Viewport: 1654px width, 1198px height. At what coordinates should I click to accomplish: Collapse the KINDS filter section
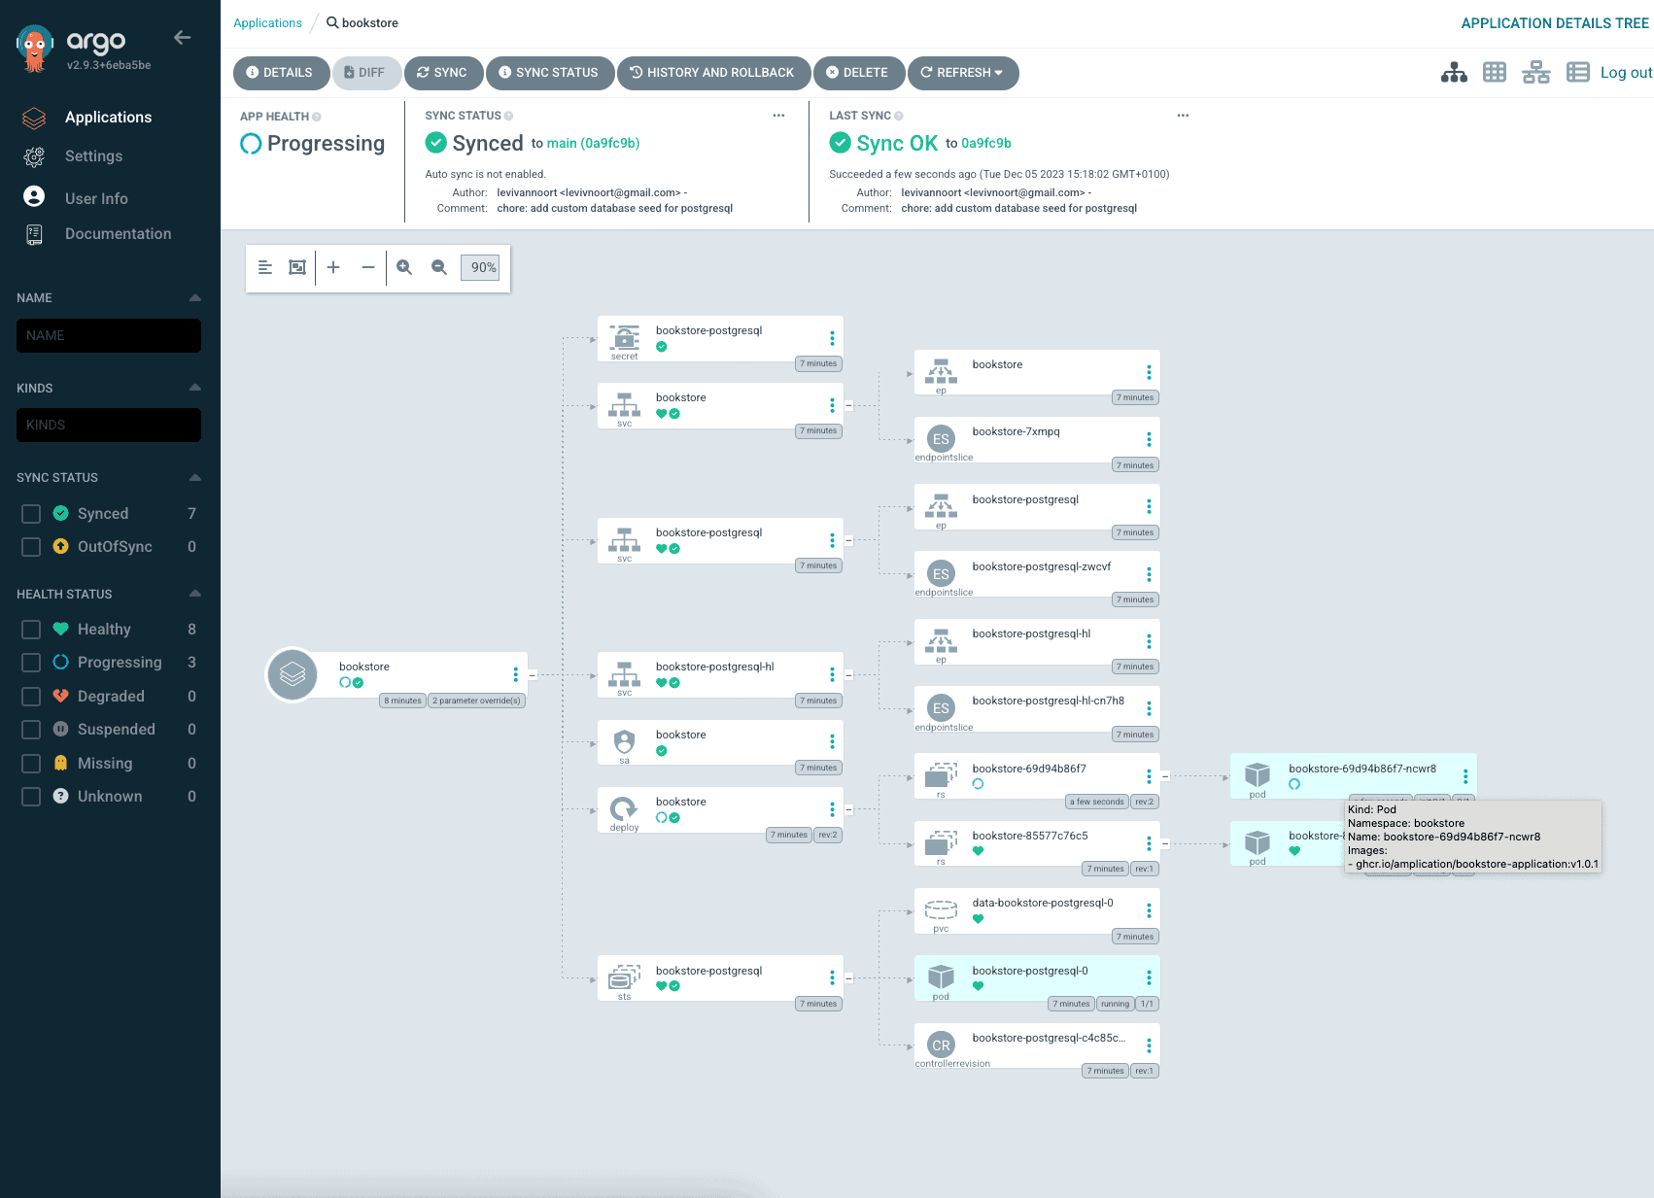(x=194, y=388)
